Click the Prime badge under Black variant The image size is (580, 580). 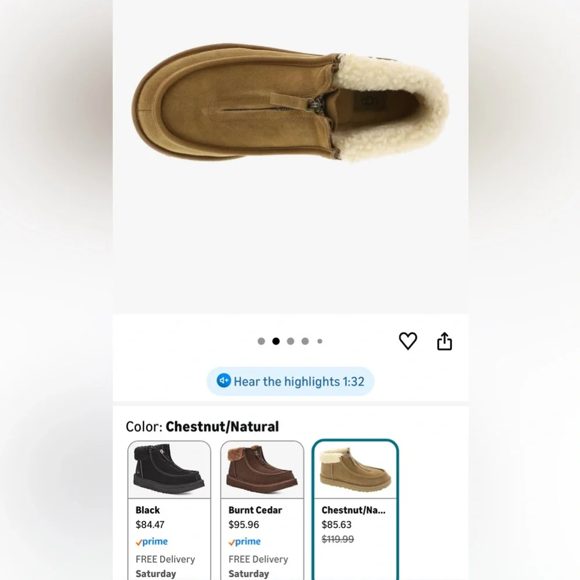click(151, 541)
